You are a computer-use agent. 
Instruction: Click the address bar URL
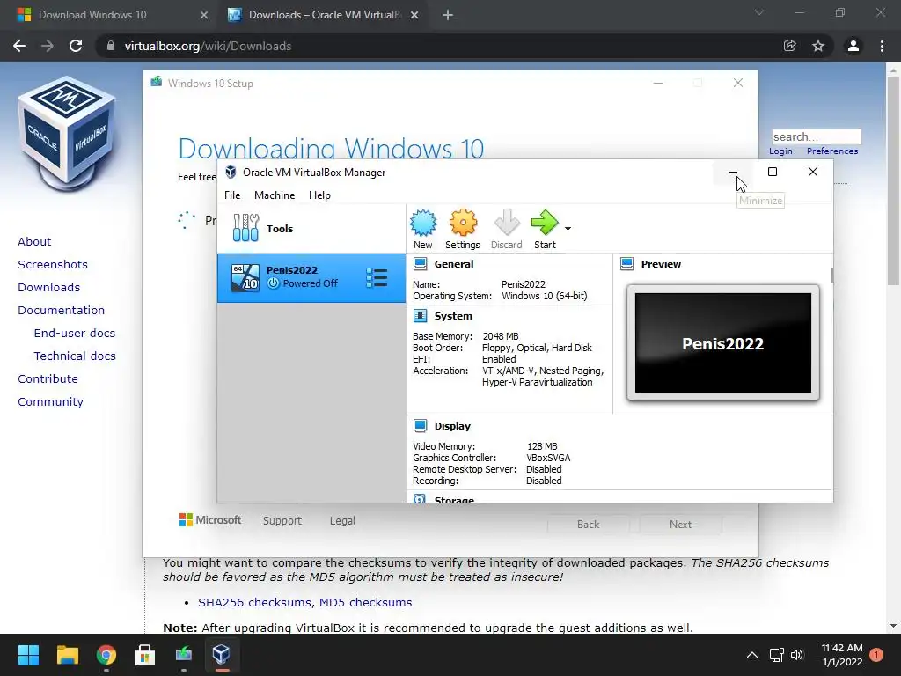click(208, 46)
